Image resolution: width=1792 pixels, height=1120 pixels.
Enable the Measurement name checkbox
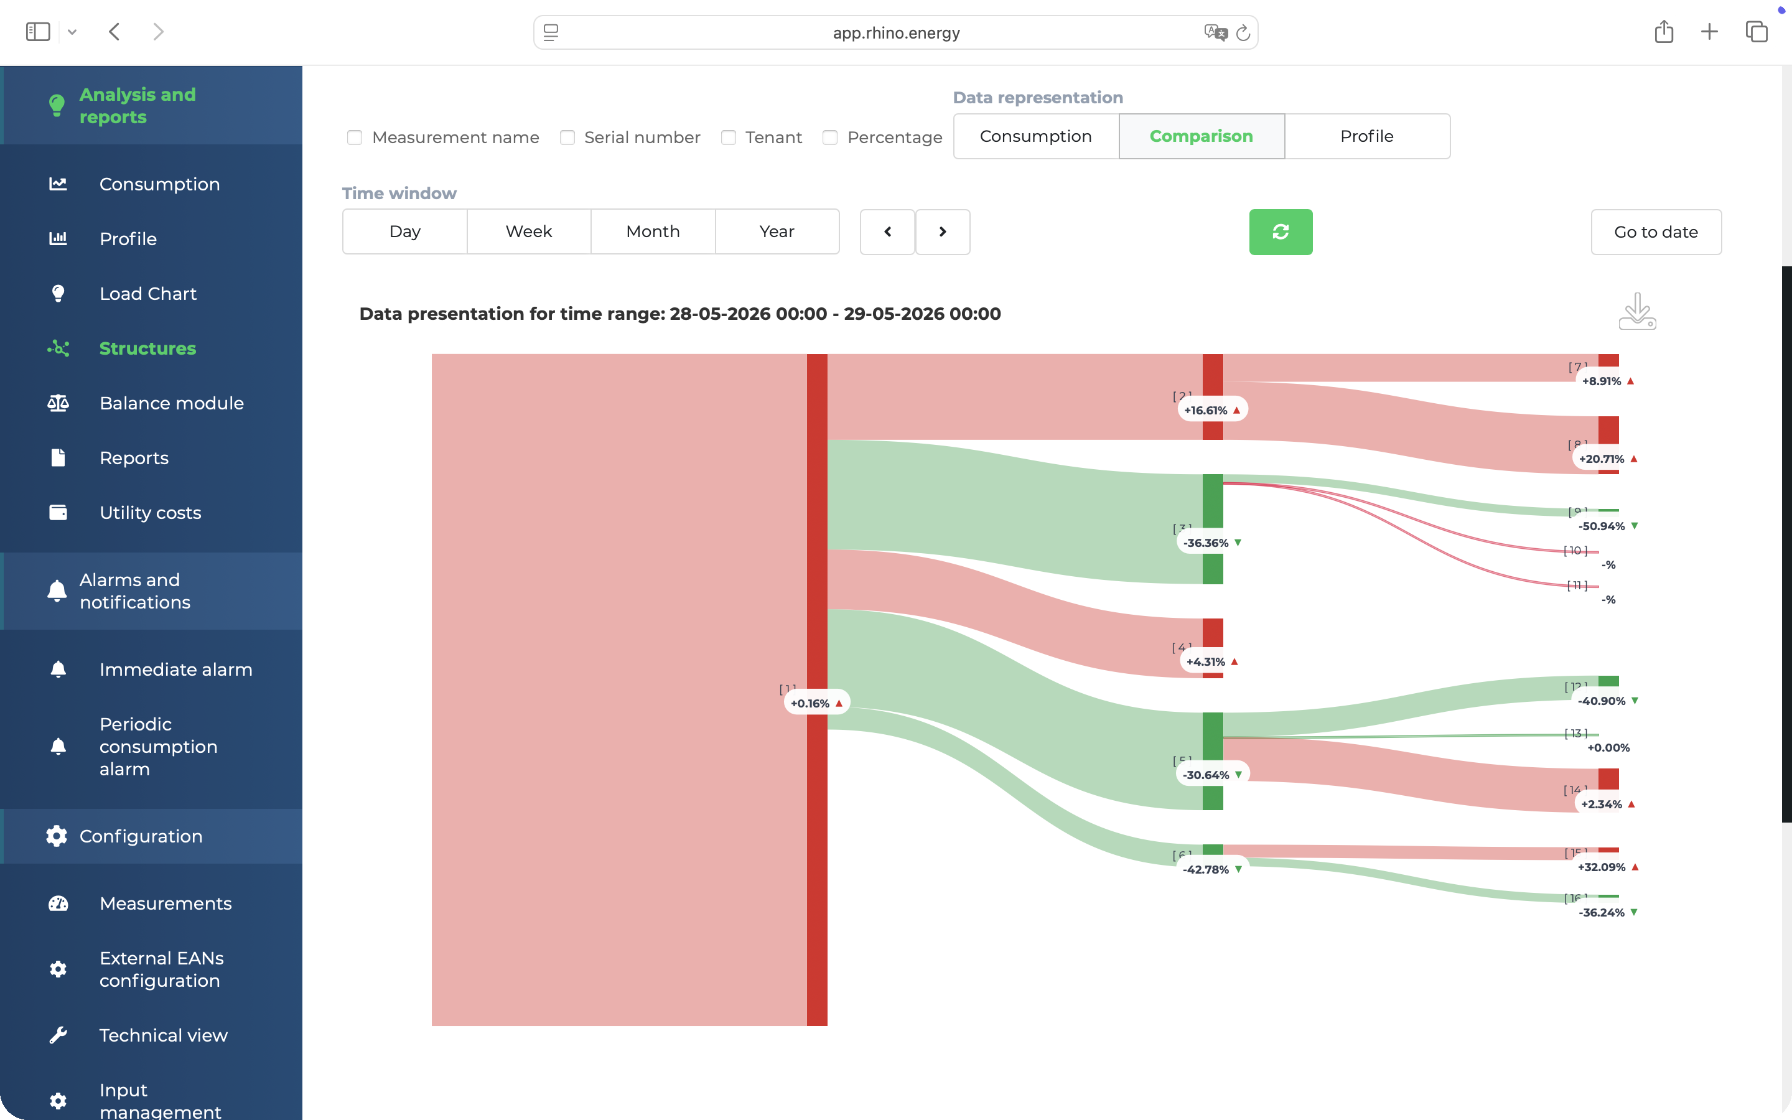click(x=355, y=138)
